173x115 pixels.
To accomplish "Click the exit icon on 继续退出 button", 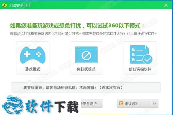I will [x=121, y=103].
